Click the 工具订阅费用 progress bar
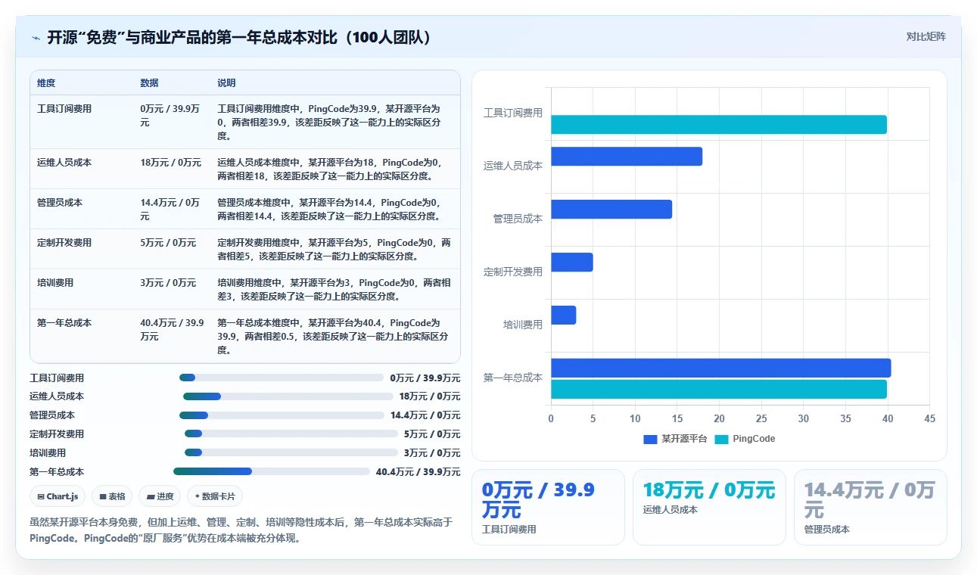 tap(282, 378)
